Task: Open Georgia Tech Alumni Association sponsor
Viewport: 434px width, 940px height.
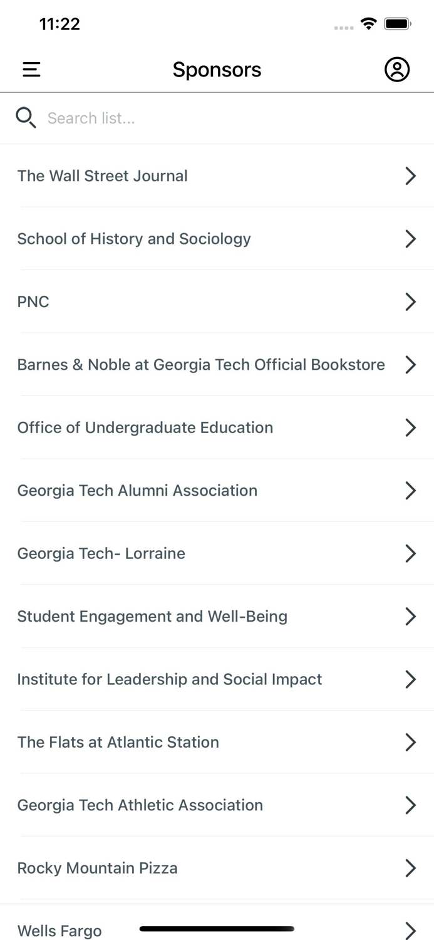Action: (x=137, y=490)
